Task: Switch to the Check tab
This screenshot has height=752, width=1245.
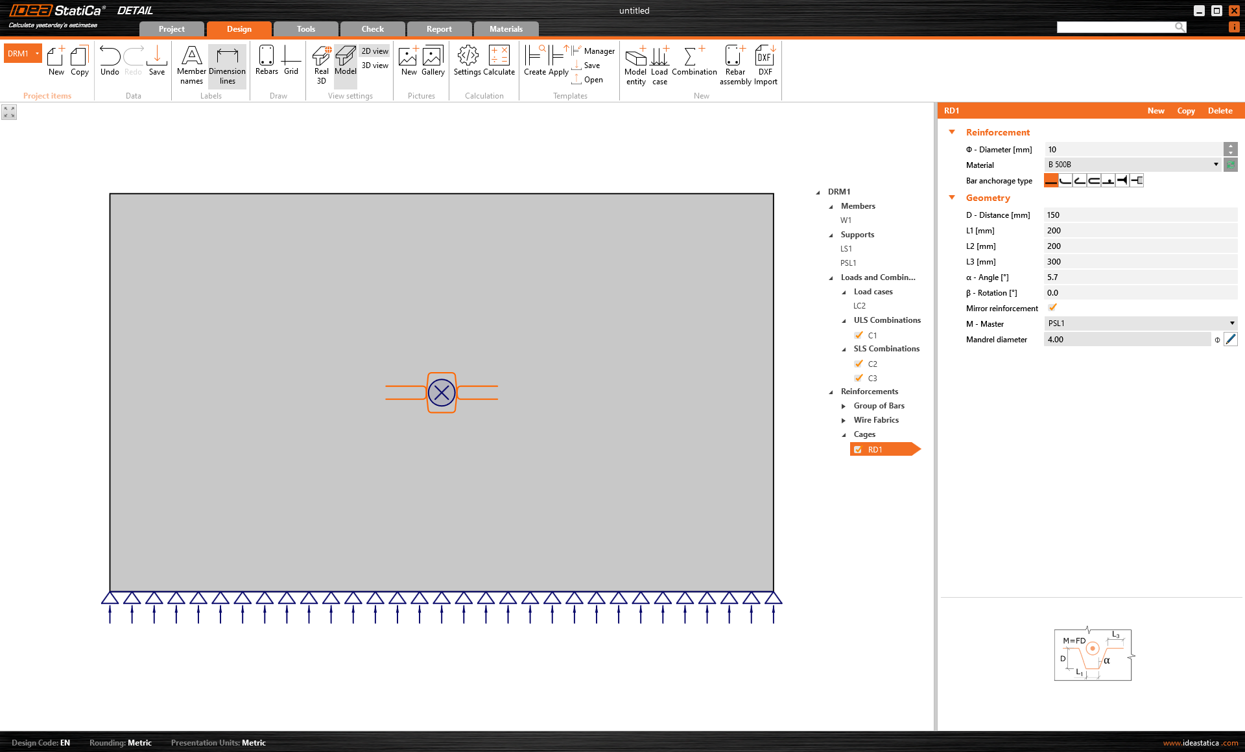Action: 372,29
